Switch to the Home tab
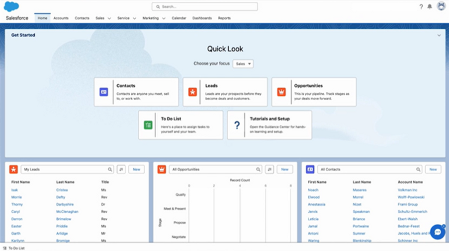Screen dimensions: 449x251 pos(42,18)
